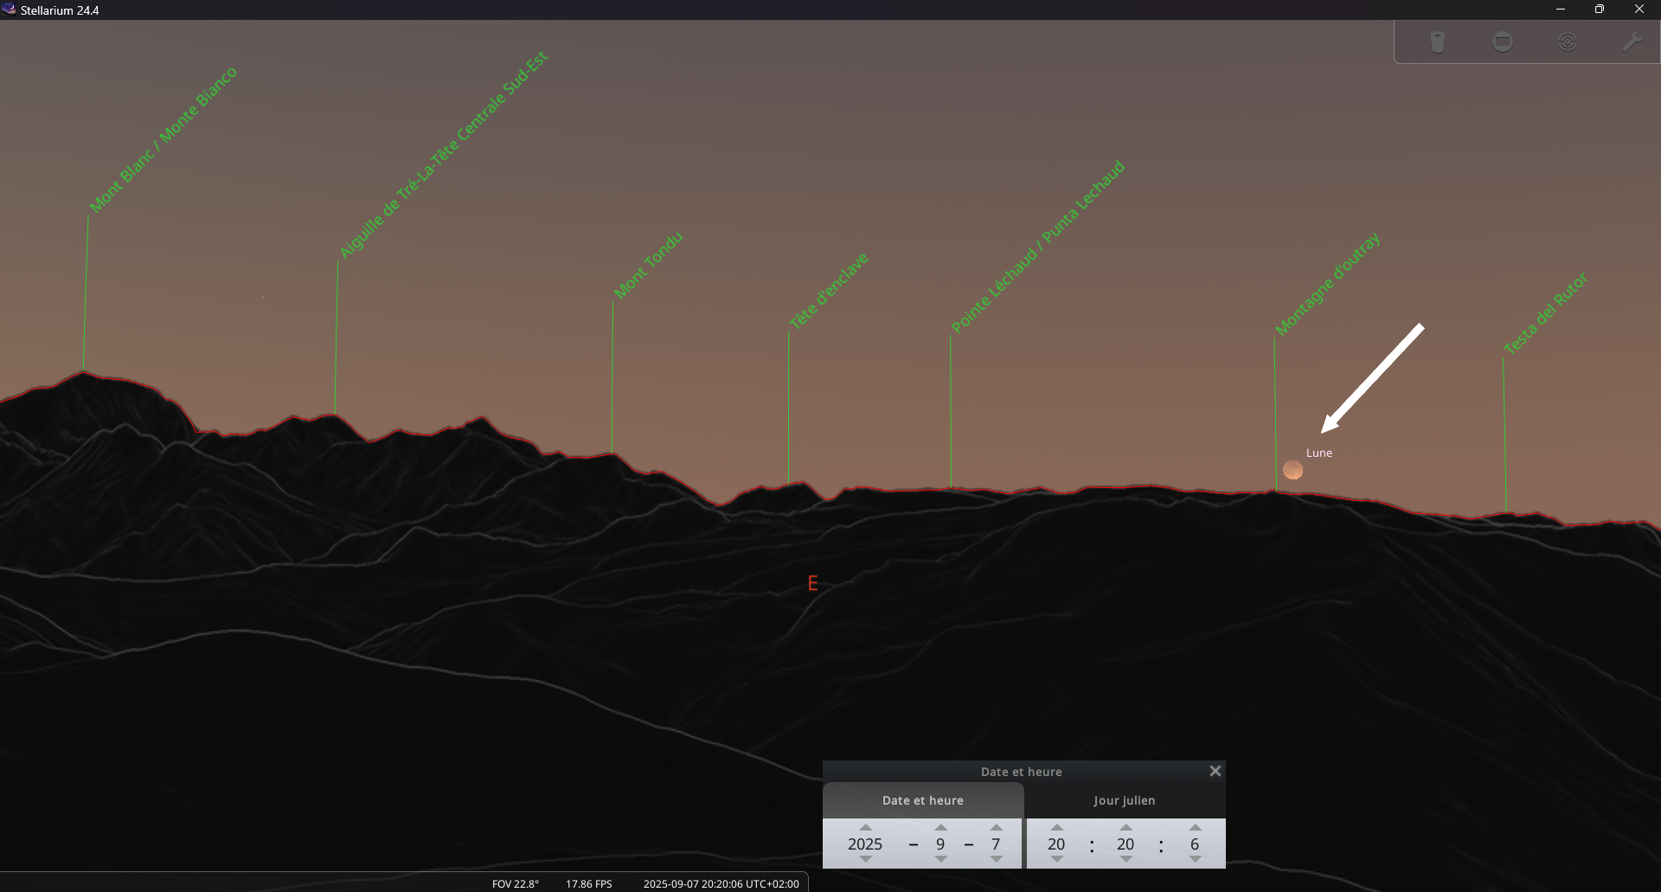The height and width of the screenshot is (892, 1661).
Task: Click the Mont Tondu peak label
Action: tap(648, 265)
